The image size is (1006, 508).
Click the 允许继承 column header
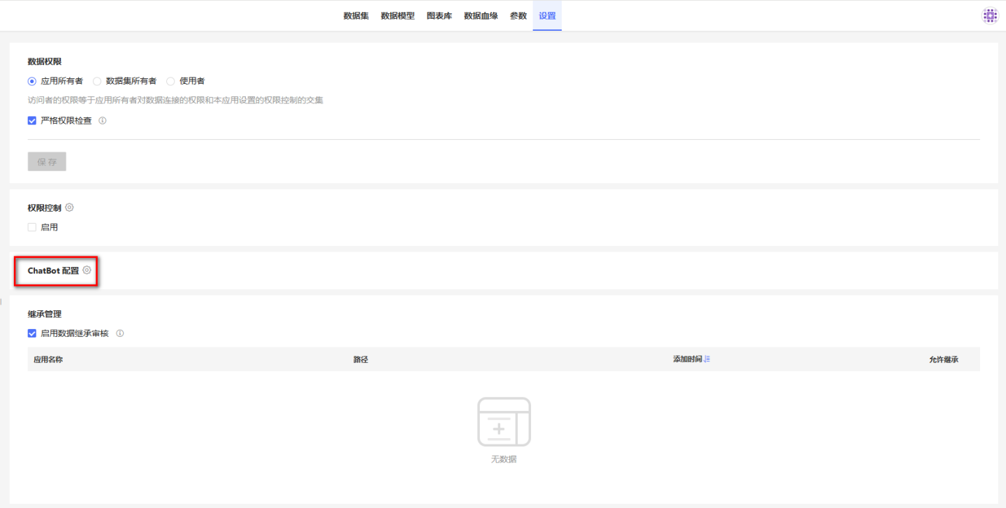click(x=943, y=359)
